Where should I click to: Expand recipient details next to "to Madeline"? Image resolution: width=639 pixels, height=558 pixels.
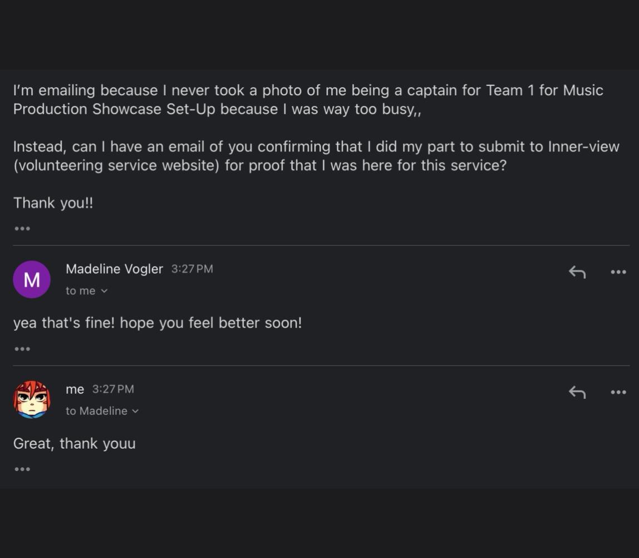click(135, 411)
